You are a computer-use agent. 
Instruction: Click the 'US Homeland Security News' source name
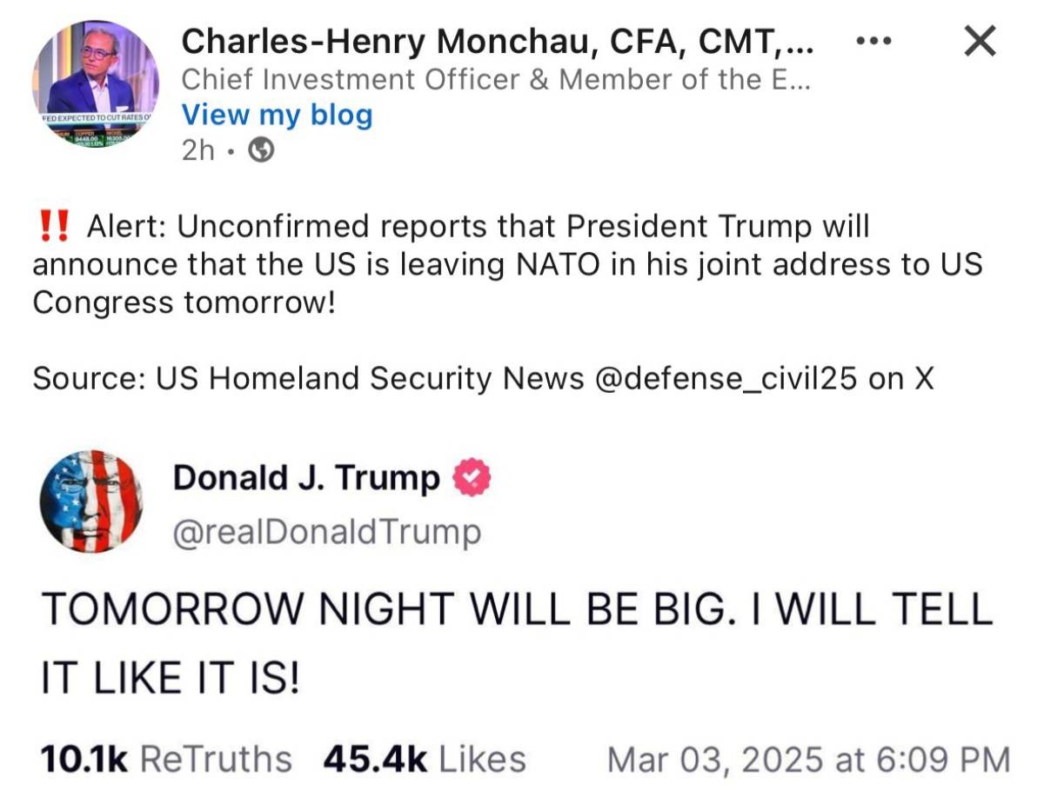(369, 378)
